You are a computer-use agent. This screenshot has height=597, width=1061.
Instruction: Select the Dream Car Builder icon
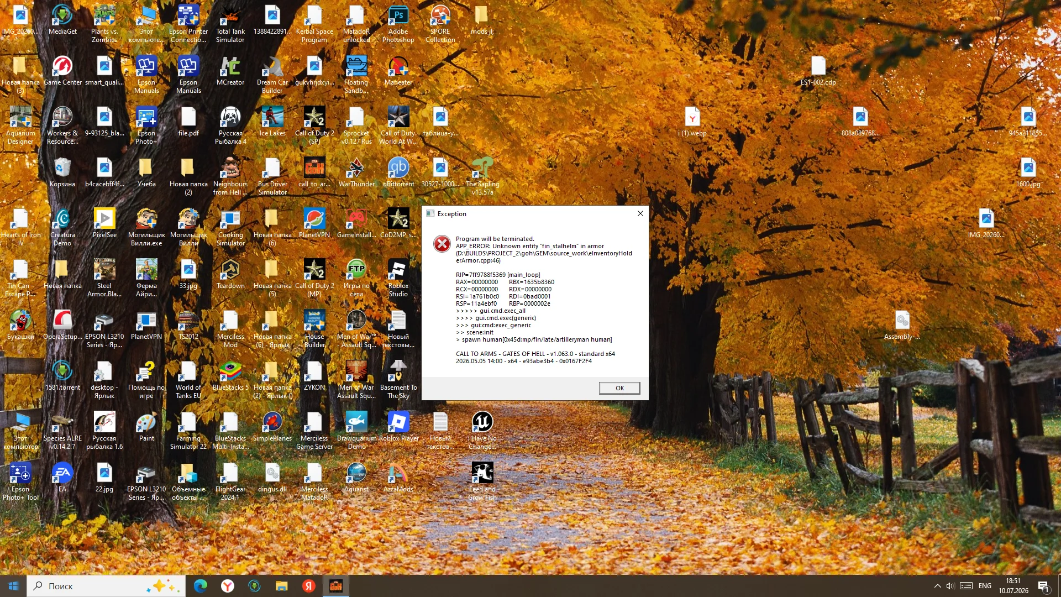tap(272, 75)
